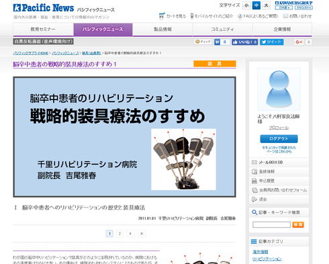This screenshot has height=264, width=329.
Task: Toggle 白黒反転画面 high-contrast mode
Action: (43, 42)
